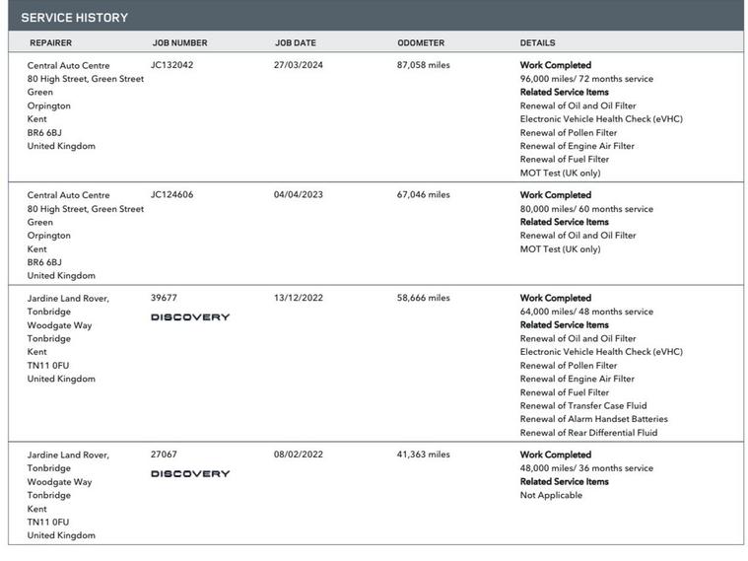Click the Renewal of Transfer Case Fluid item
This screenshot has width=748, height=561.
[583, 405]
